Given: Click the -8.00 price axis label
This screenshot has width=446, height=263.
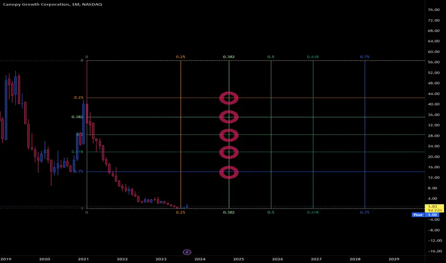Looking at the screenshot, I should [x=434, y=230].
